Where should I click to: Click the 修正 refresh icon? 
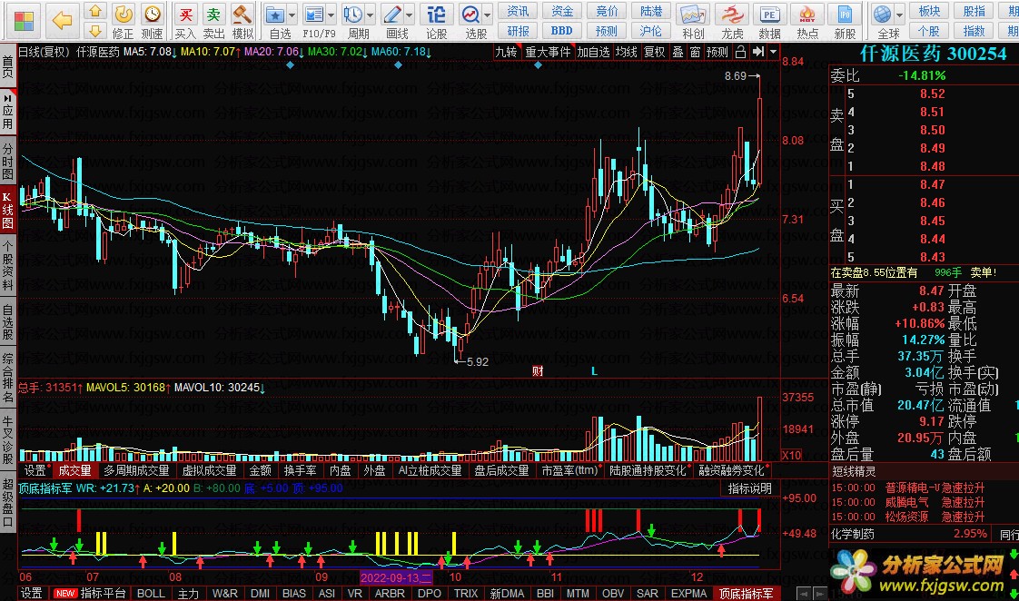pos(123,14)
